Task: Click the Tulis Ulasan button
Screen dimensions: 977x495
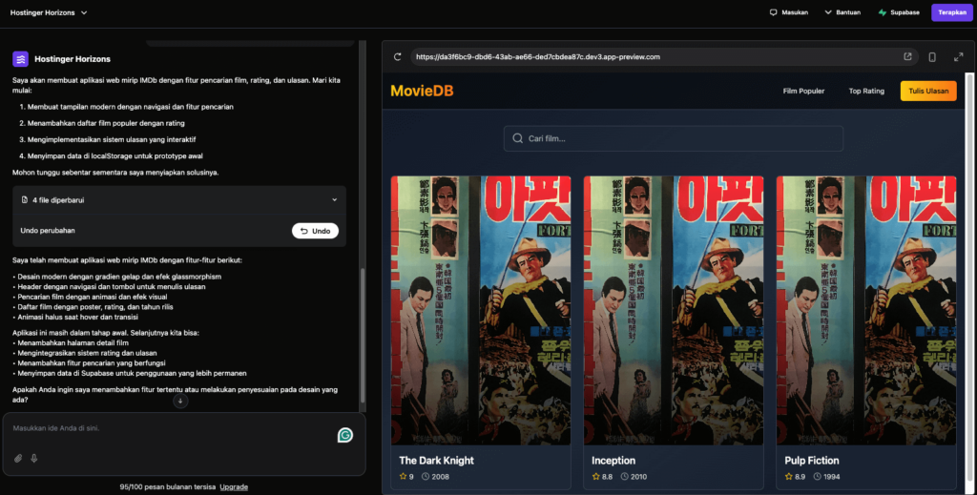Action: 928,91
